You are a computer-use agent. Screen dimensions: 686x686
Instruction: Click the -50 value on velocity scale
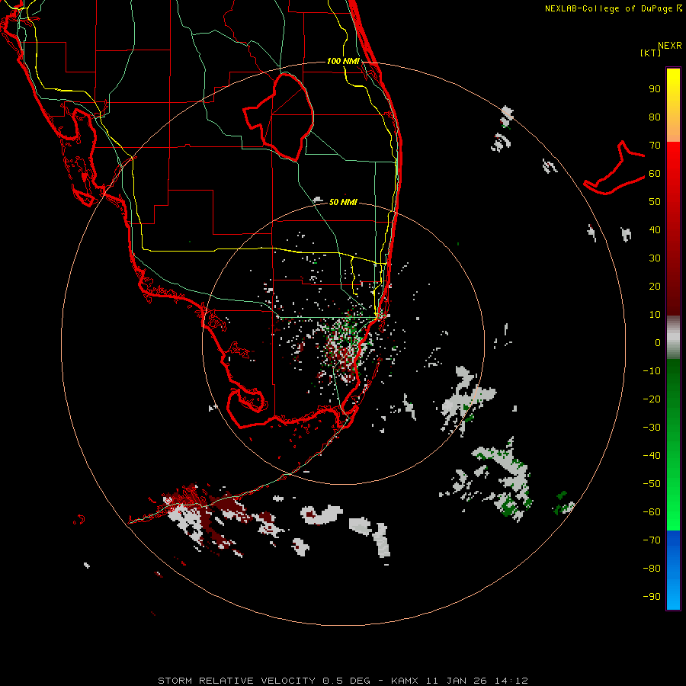652,484
